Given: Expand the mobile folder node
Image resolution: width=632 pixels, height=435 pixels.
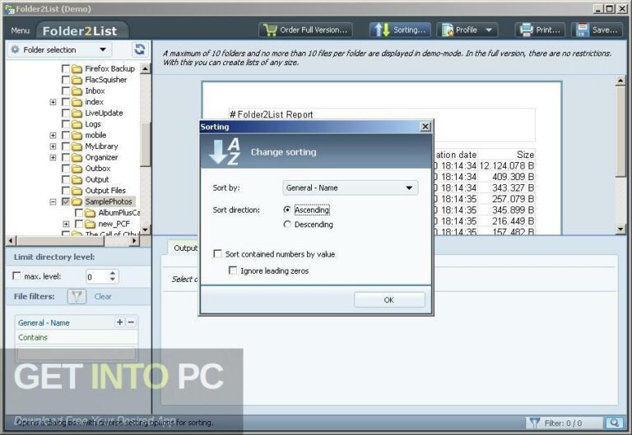Looking at the screenshot, I should [53, 136].
